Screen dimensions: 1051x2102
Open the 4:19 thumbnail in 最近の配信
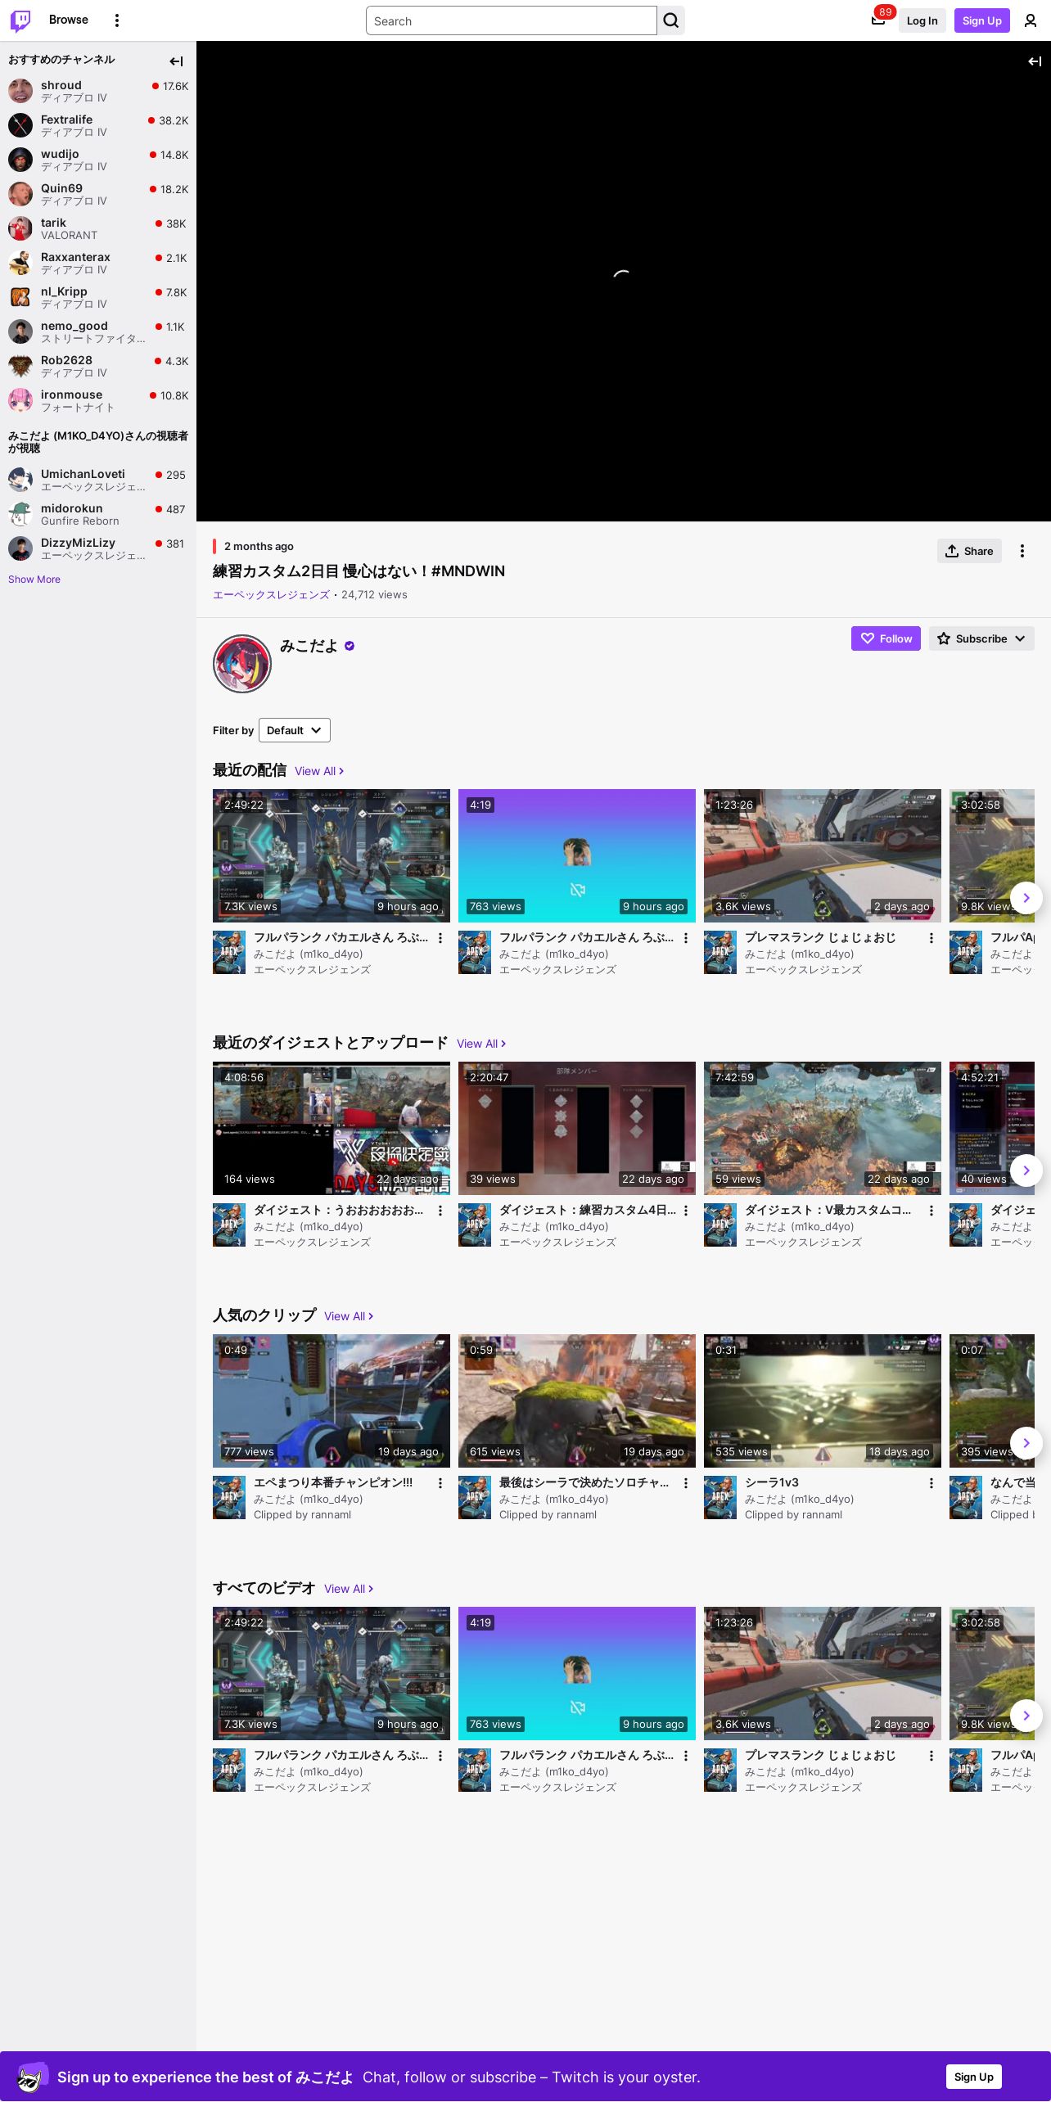[x=577, y=855]
